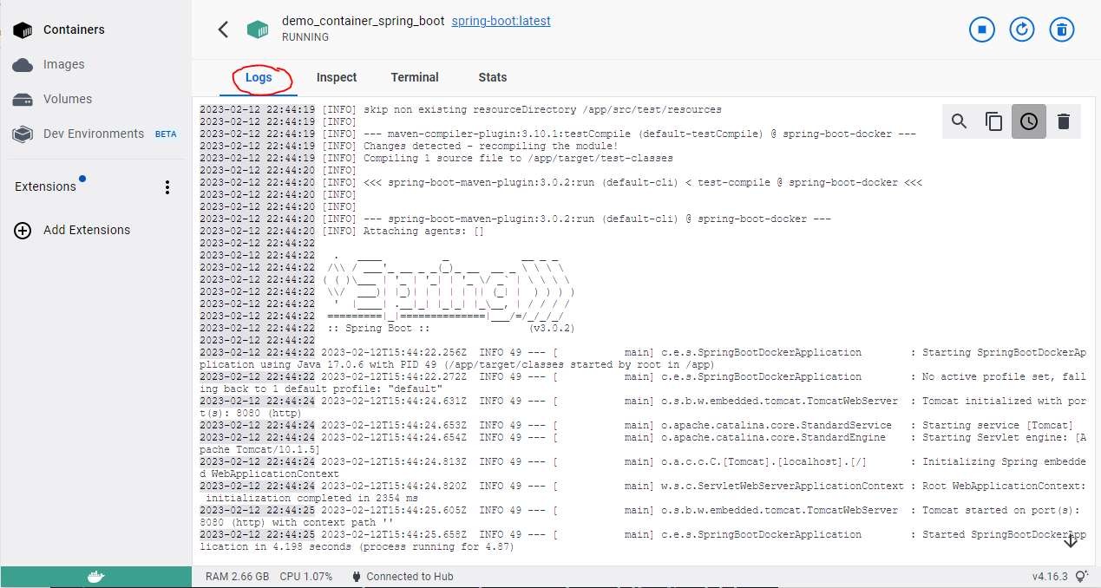Open the spring-boot:latest image link

tap(501, 21)
